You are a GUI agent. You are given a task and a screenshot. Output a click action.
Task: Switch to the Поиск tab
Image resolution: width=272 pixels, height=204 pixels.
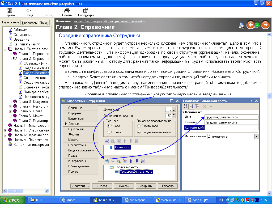[x=44, y=23]
